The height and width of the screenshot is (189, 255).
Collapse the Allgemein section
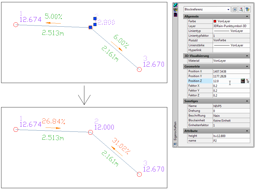(x=247, y=17)
